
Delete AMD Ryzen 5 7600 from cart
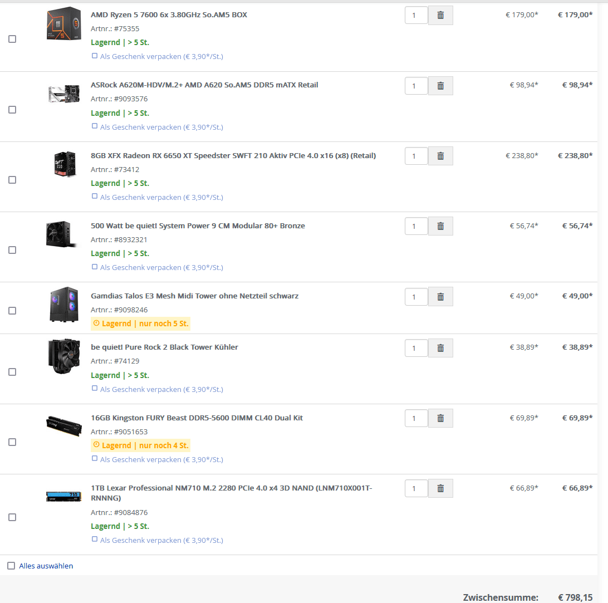click(x=440, y=16)
